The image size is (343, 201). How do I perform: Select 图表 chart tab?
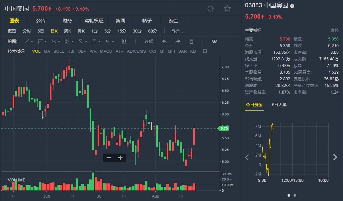click(x=14, y=21)
